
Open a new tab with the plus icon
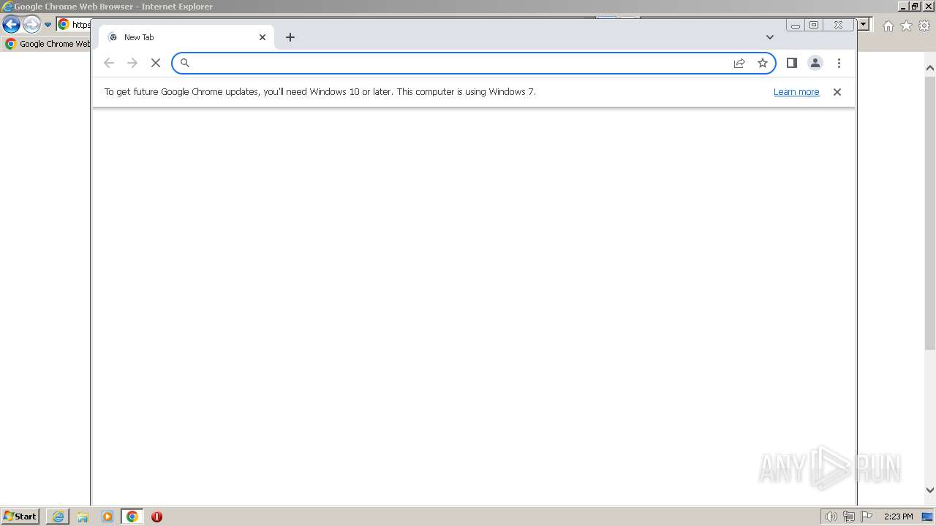290,37
